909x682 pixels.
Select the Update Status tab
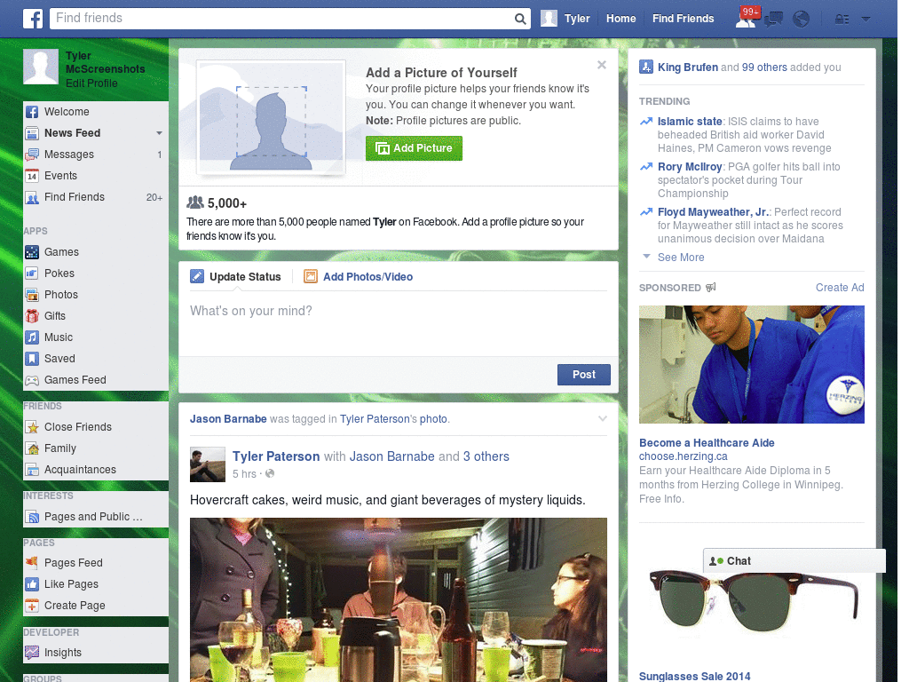coord(236,277)
